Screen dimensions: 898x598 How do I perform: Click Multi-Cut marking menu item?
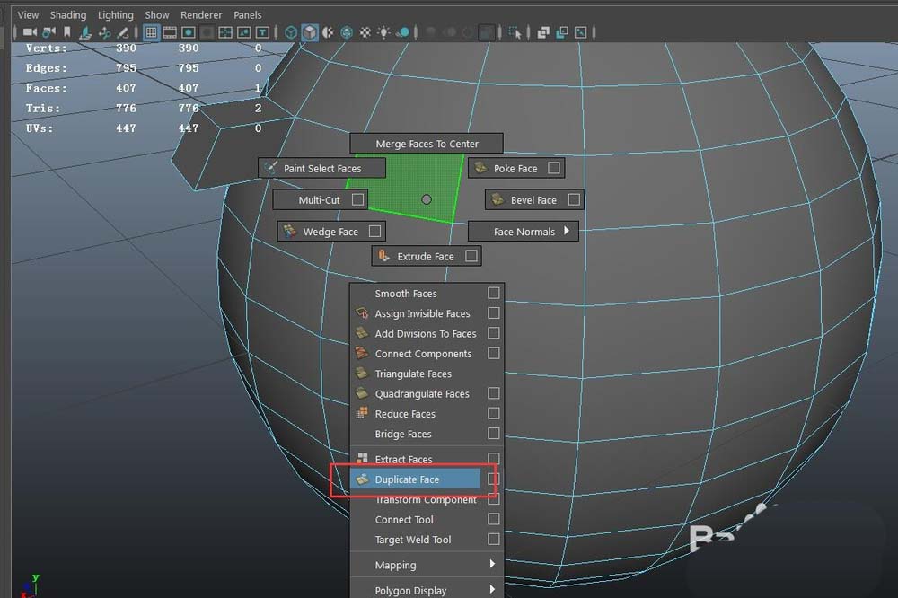tap(319, 200)
